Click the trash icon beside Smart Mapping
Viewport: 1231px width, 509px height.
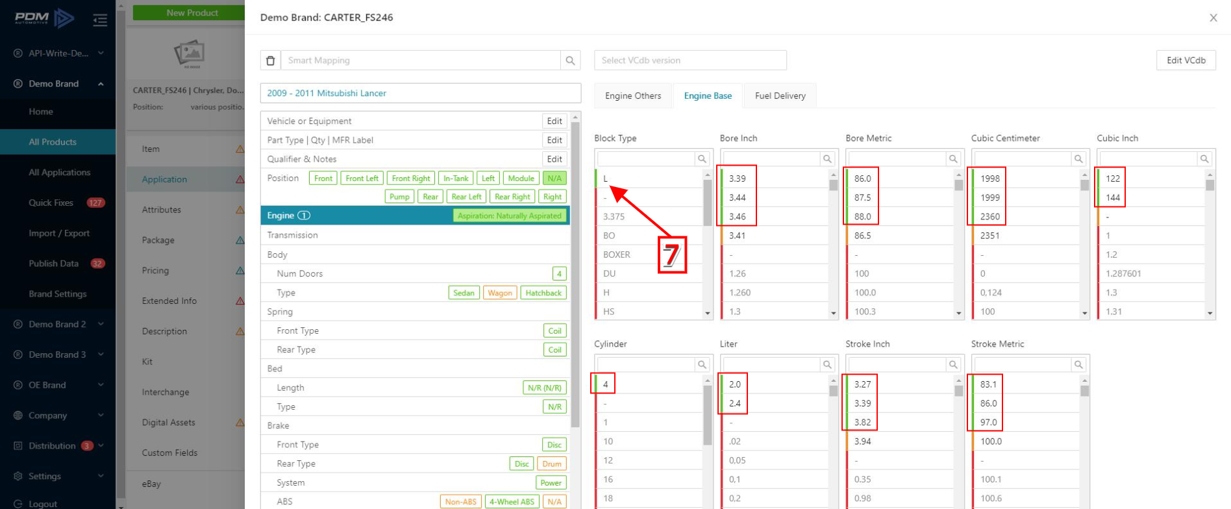(271, 60)
